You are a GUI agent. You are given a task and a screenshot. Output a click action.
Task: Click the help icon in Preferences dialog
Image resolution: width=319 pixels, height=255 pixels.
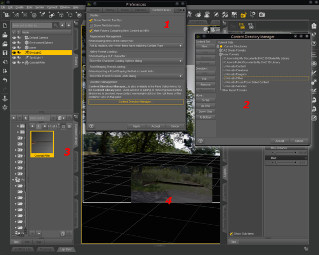click(x=91, y=126)
